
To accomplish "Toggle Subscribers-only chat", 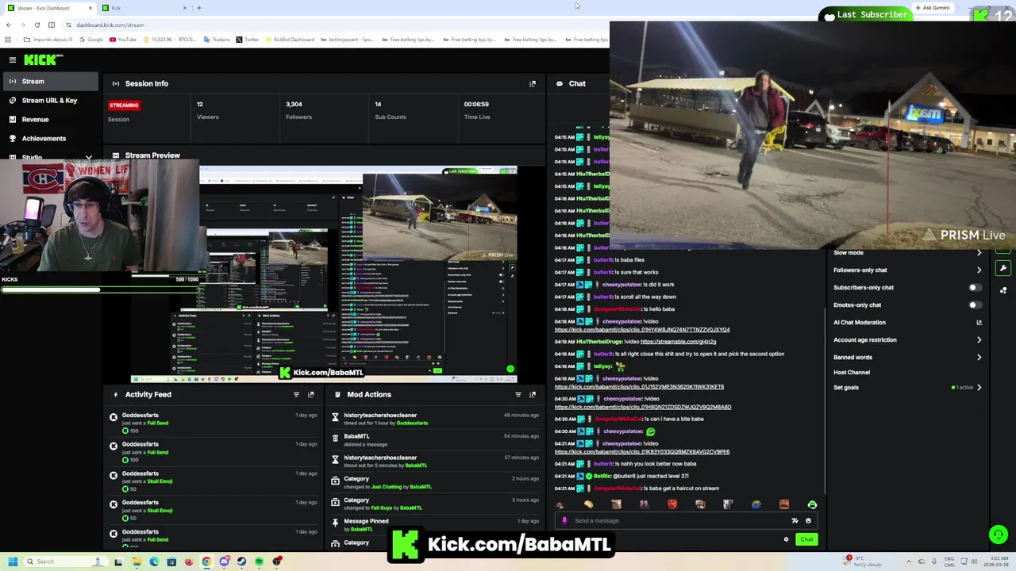I will [x=975, y=287].
